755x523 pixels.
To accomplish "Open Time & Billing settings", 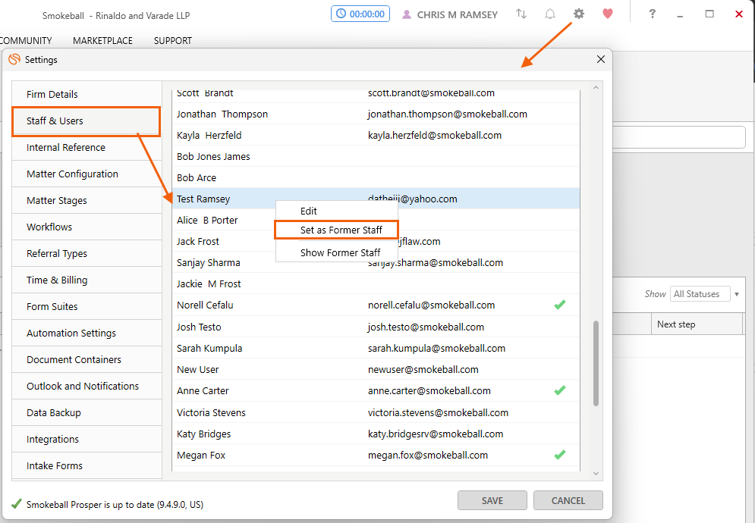I will [87, 280].
